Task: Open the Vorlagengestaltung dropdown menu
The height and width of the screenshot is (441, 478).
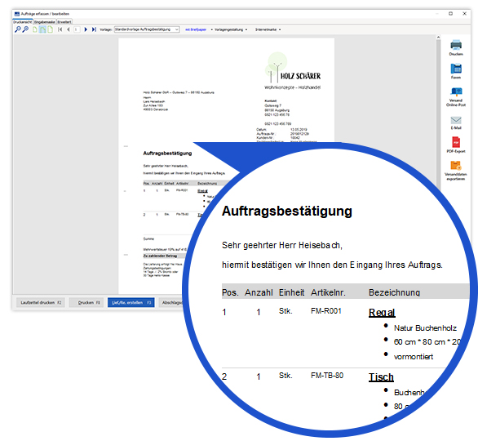Action: pyautogui.click(x=231, y=29)
